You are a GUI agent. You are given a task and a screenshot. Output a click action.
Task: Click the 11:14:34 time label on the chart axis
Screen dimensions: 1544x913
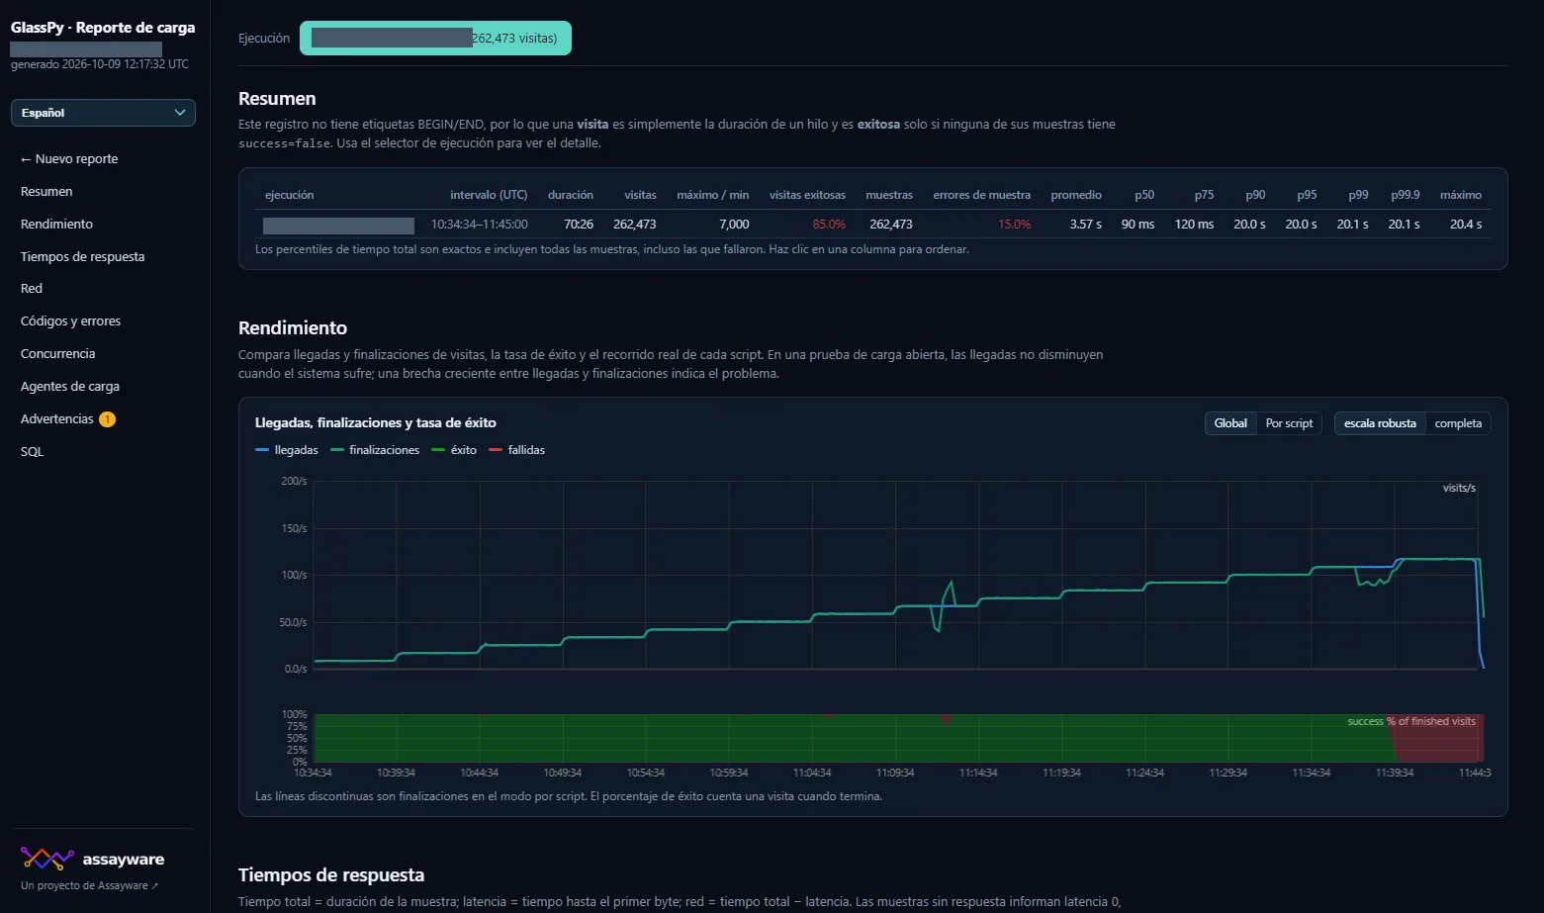pos(978,773)
